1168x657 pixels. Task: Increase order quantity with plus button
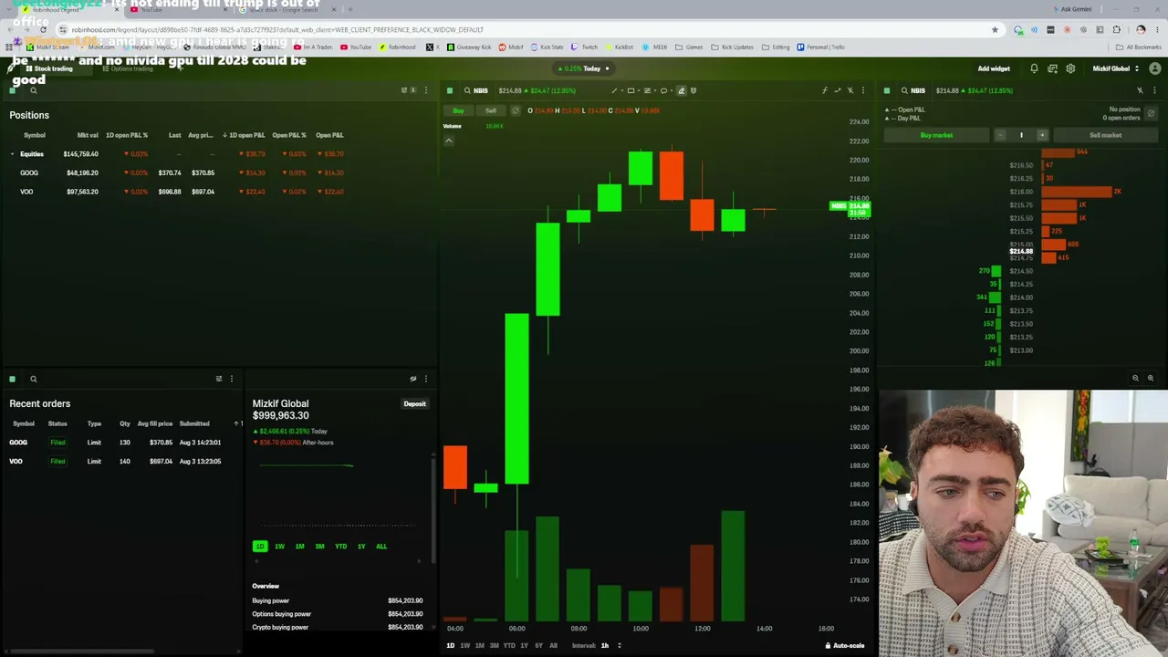pyautogui.click(x=1042, y=135)
